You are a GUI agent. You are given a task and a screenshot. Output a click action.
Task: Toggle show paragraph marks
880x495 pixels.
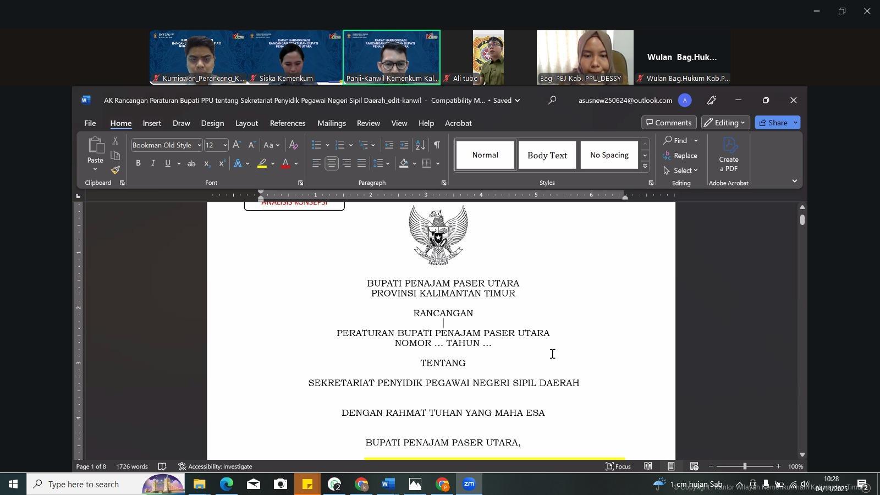pos(437,145)
